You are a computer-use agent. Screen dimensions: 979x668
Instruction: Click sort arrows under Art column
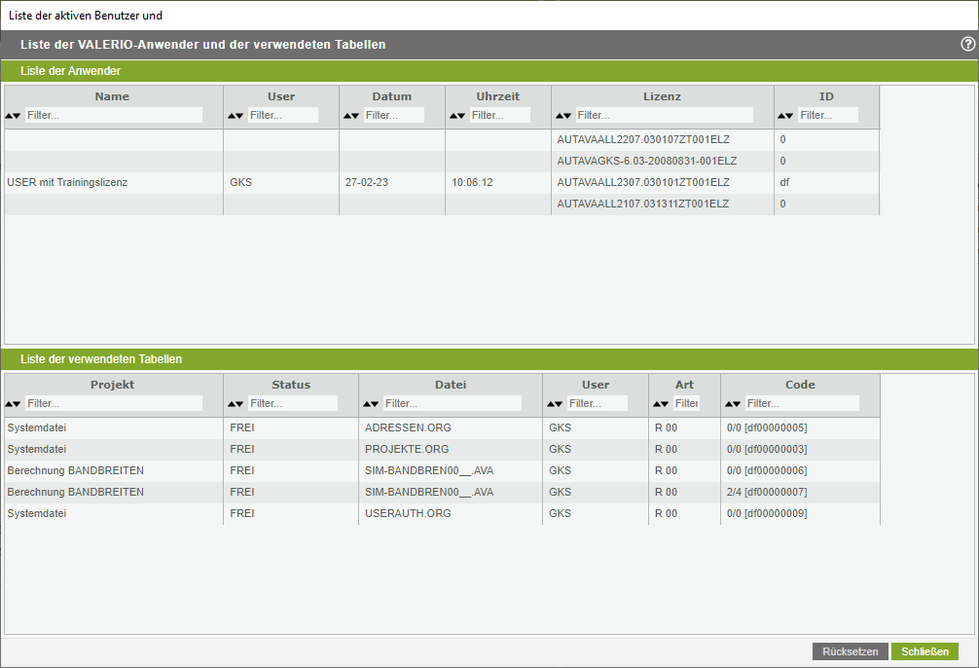[x=662, y=404]
